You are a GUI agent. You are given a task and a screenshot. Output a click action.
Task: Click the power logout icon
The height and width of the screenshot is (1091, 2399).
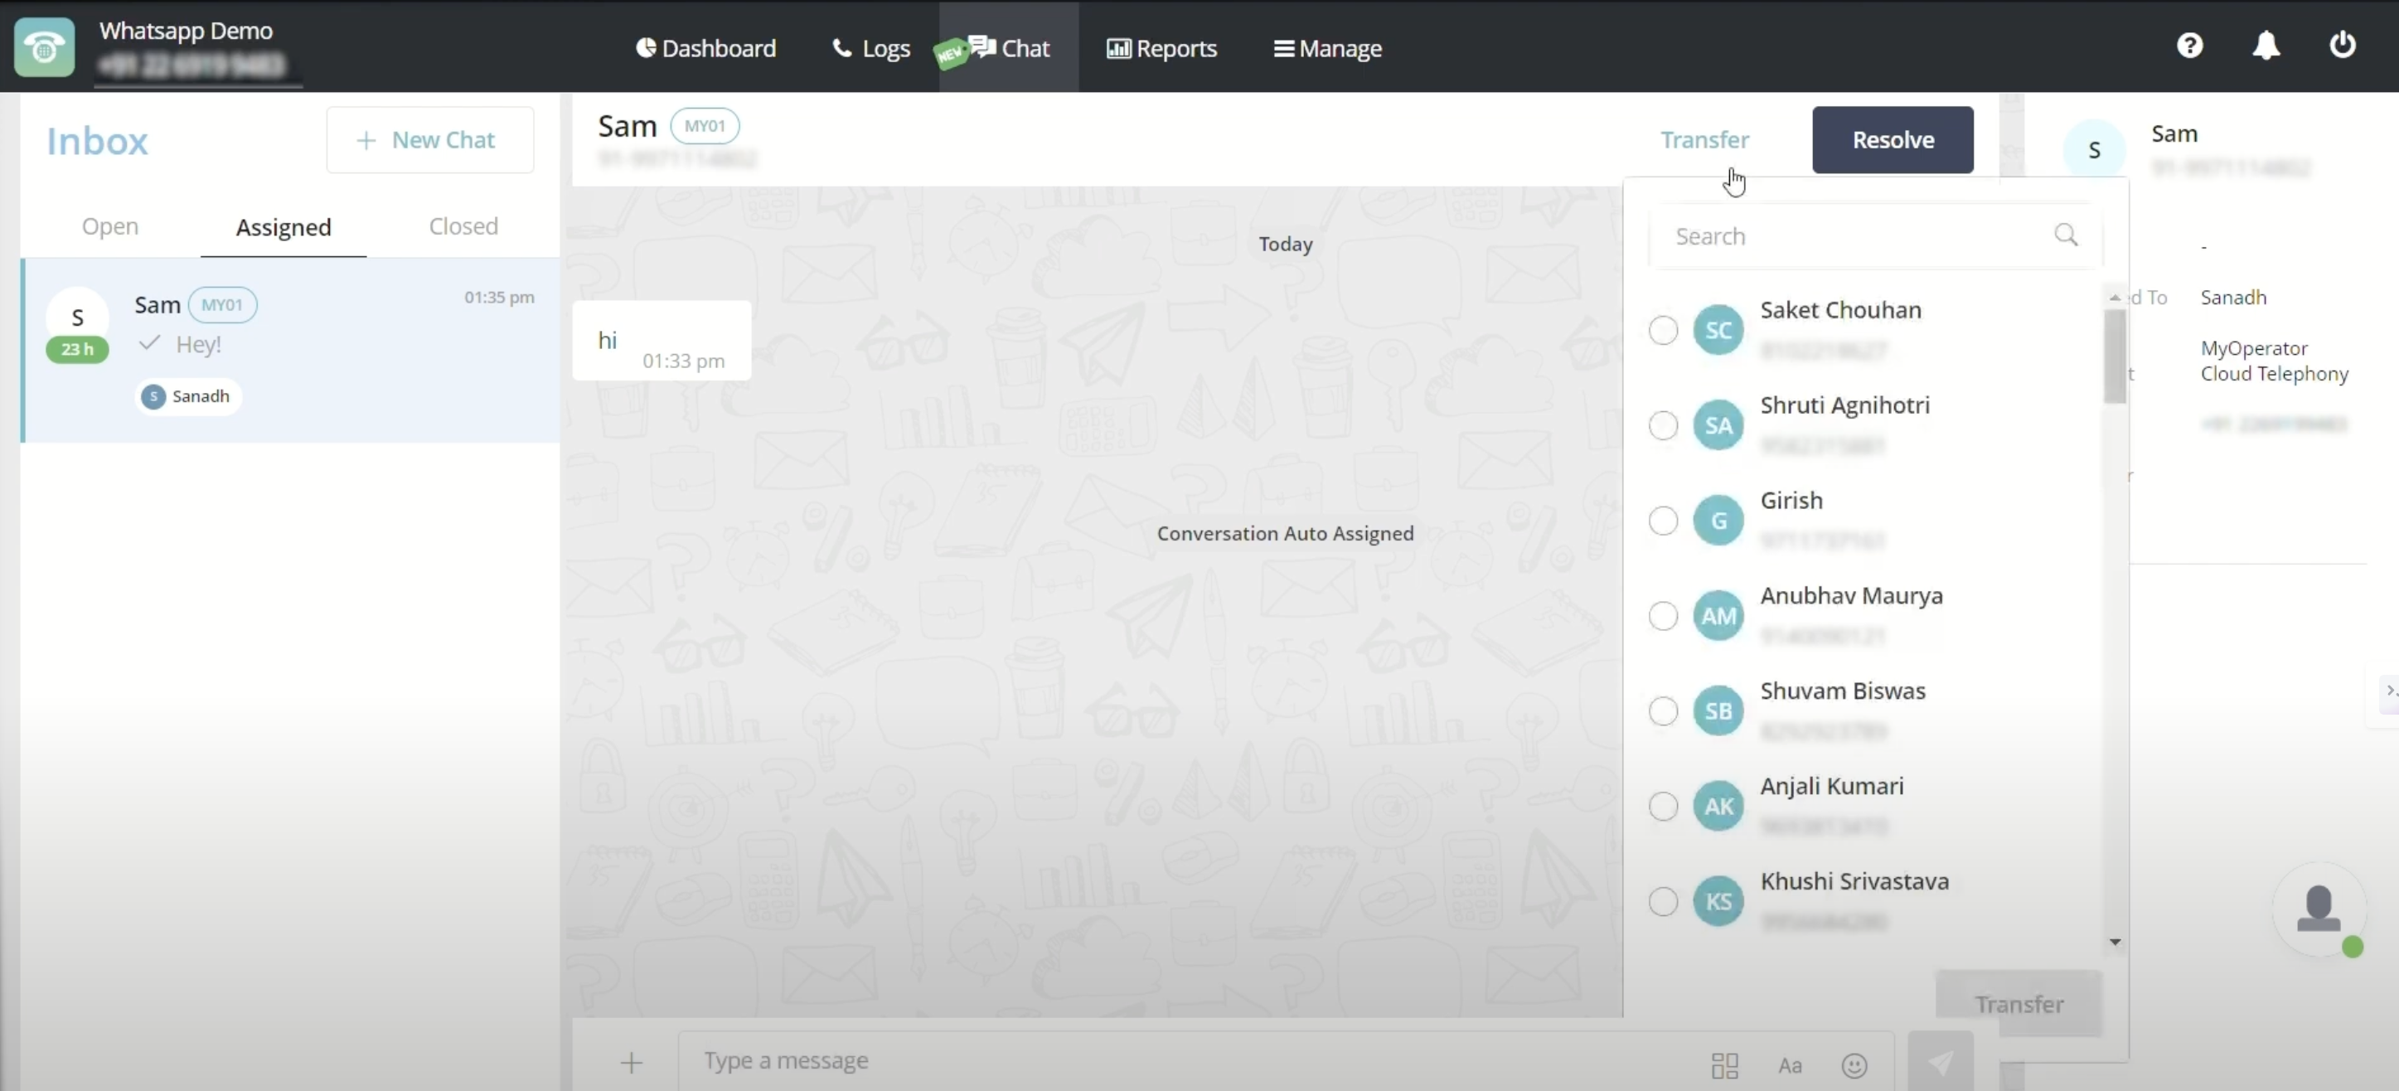[x=2342, y=45]
